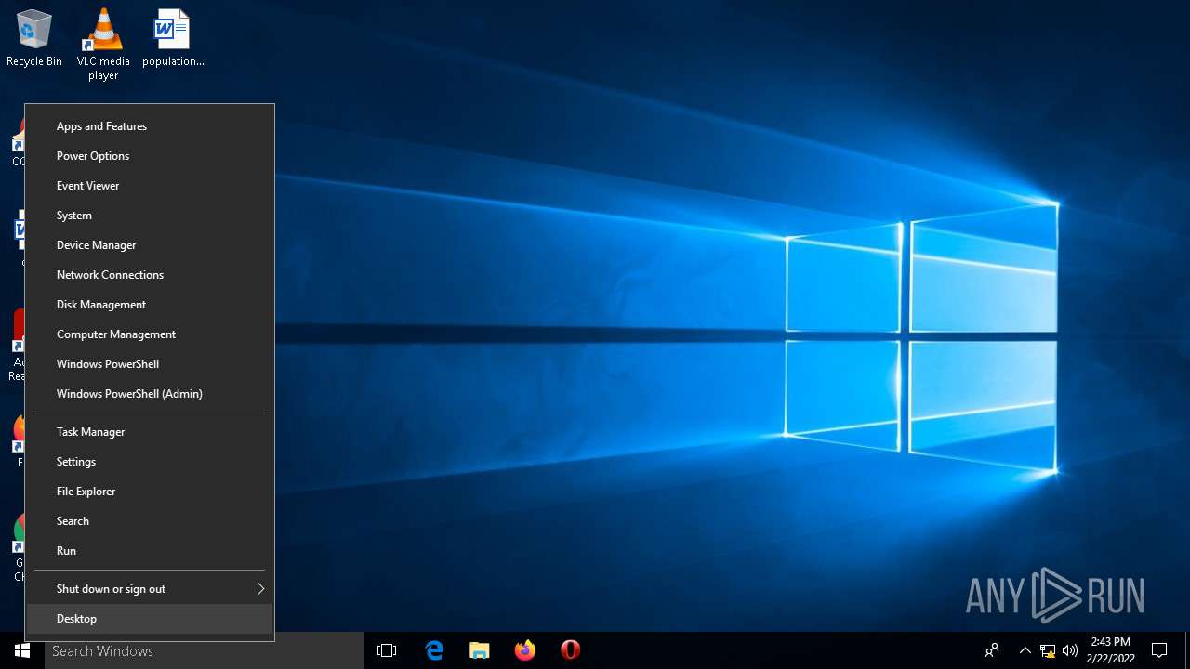
Task: Focus the Search Windows box
Action: coord(205,650)
